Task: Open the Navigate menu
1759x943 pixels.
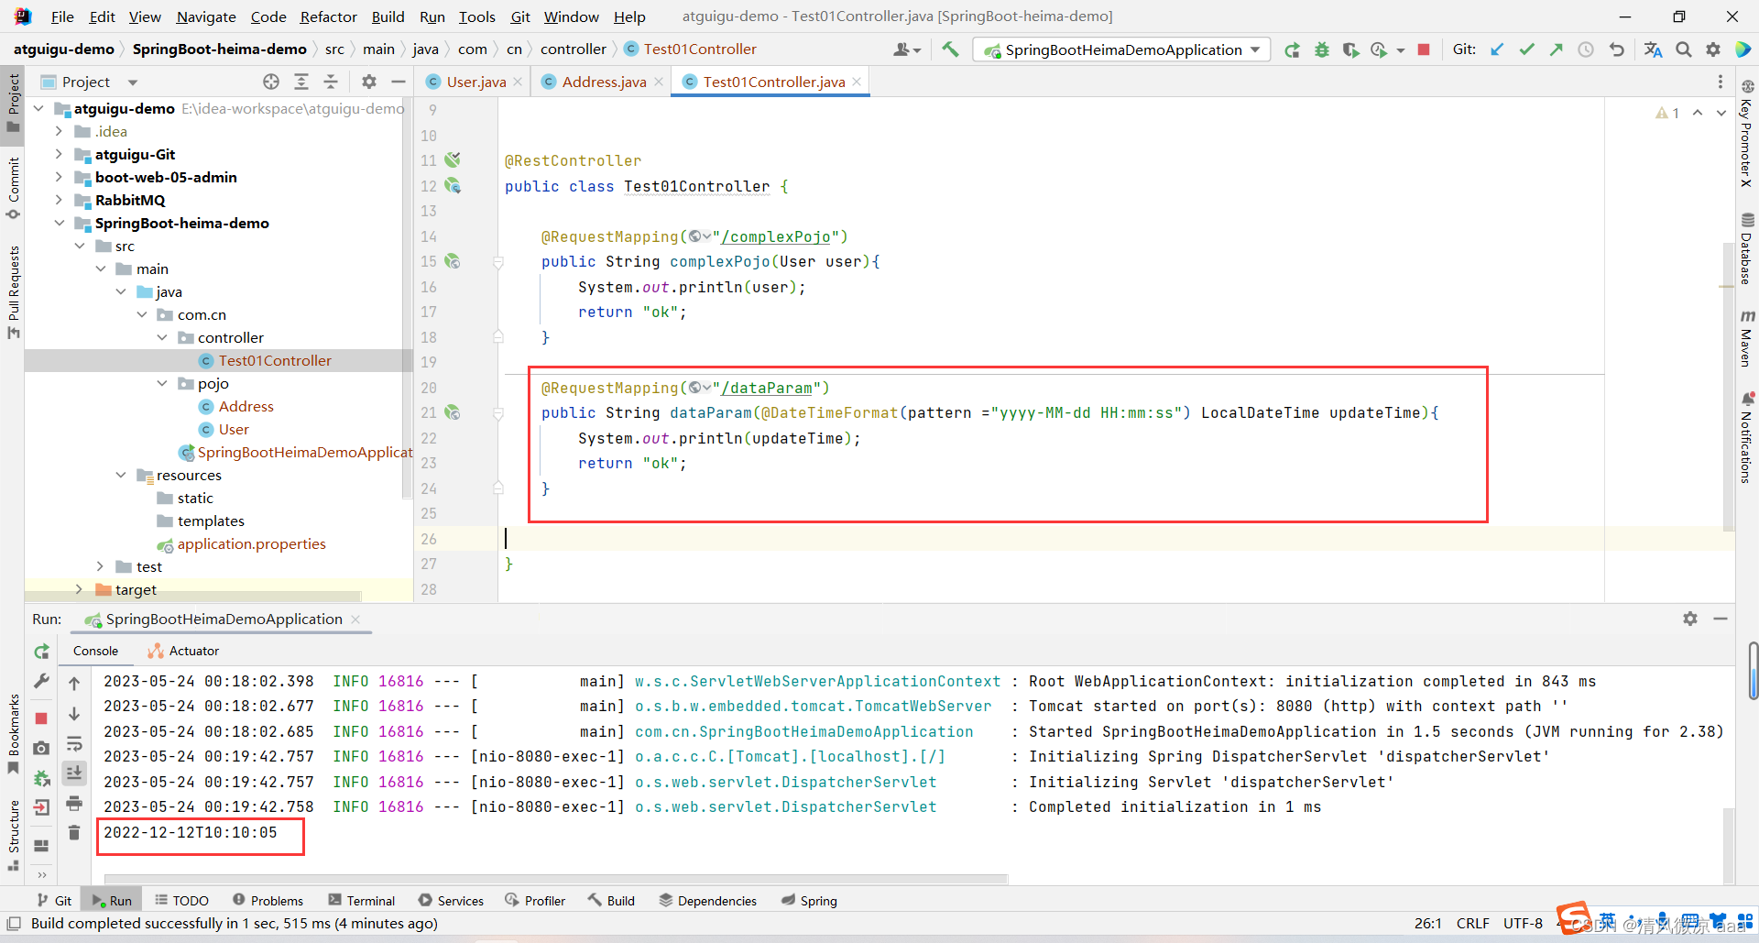Action: tap(206, 16)
